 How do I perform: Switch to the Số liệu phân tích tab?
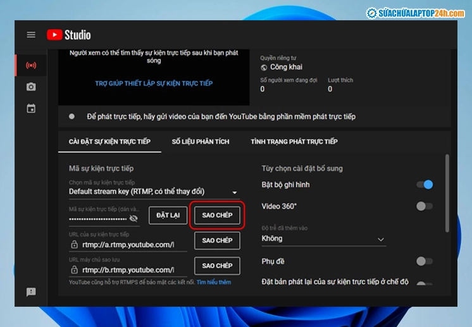201,142
